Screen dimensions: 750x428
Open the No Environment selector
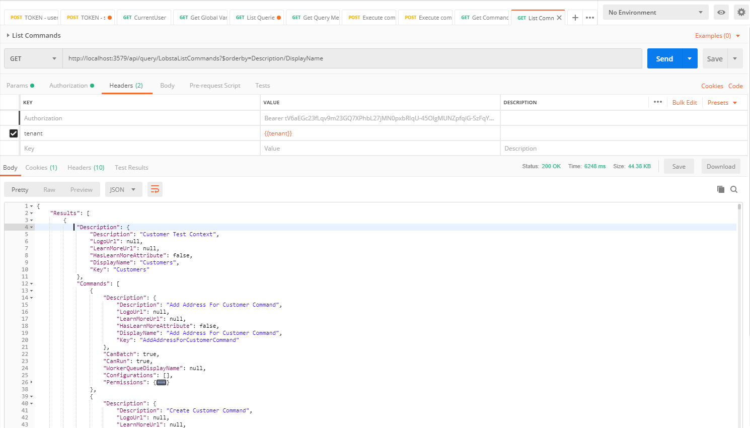655,12
